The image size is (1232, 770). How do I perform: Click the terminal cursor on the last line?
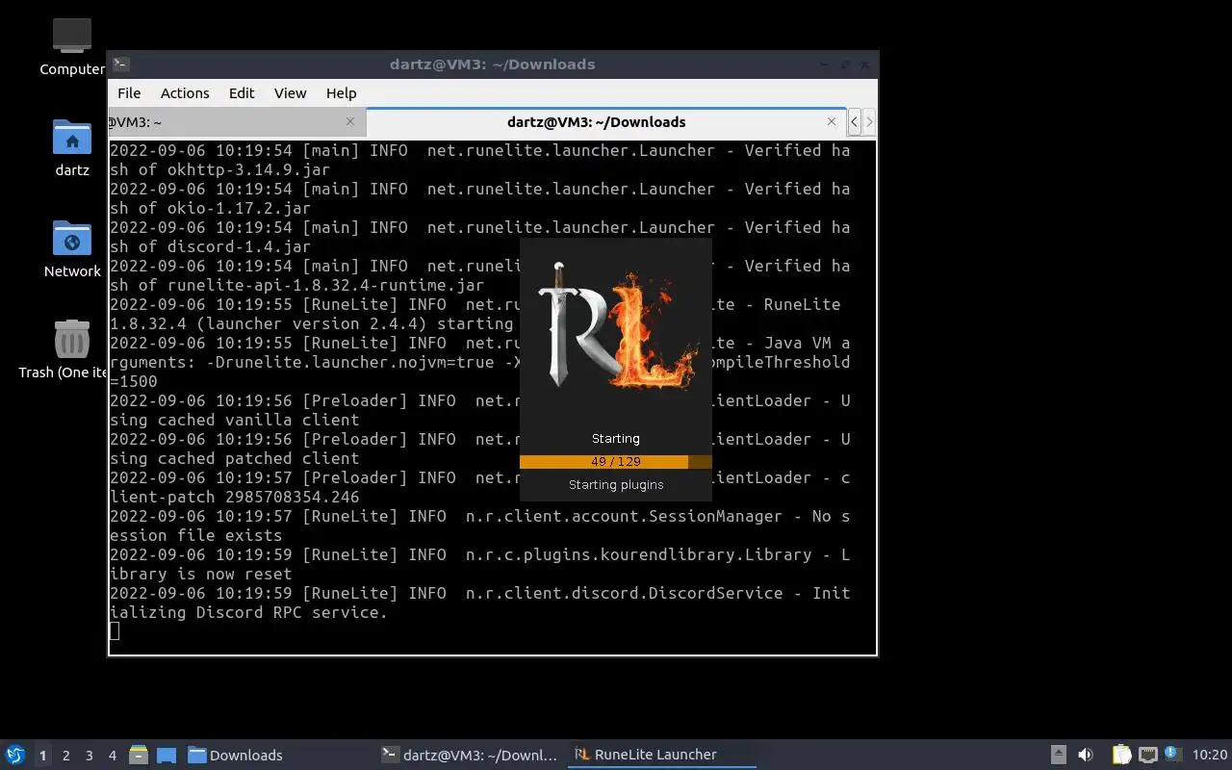115,631
